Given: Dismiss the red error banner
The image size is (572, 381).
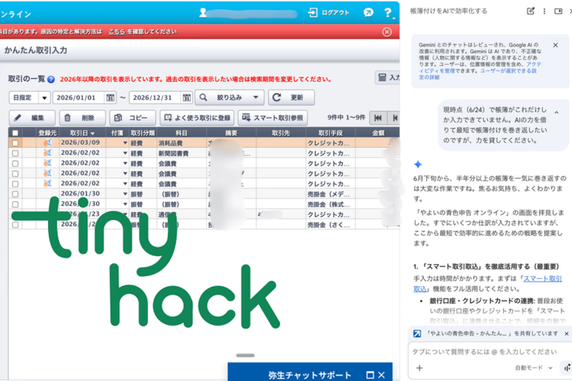Looking at the screenshot, I should click(387, 32).
